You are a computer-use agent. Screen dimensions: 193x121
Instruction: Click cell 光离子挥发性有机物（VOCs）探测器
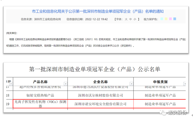click(40, 104)
